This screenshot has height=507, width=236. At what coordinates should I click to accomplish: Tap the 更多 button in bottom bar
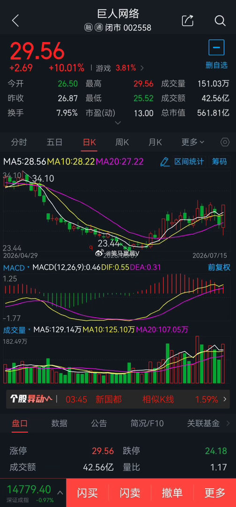point(215,493)
